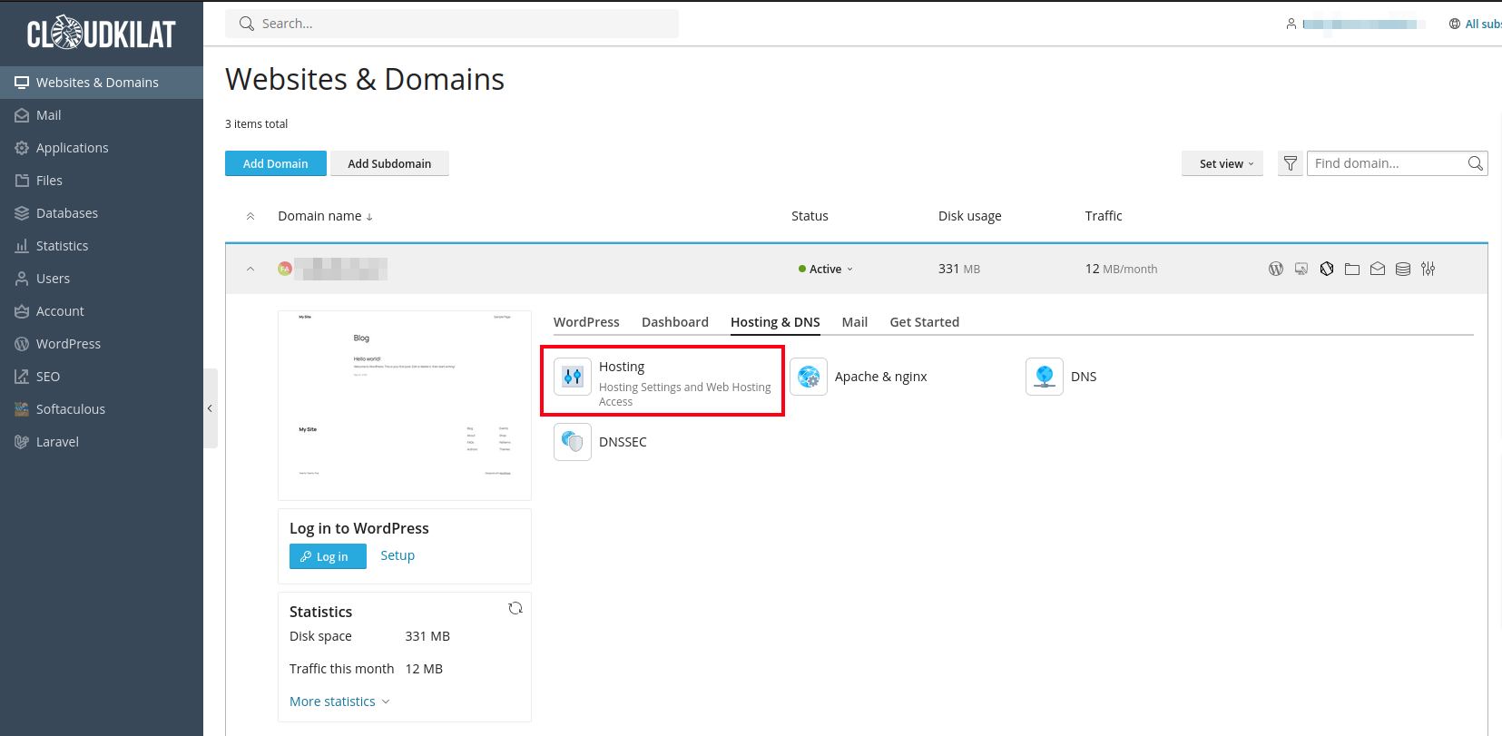This screenshot has width=1502, height=736.
Task: Collapse all domains via header double chevron
Action: pos(250,216)
